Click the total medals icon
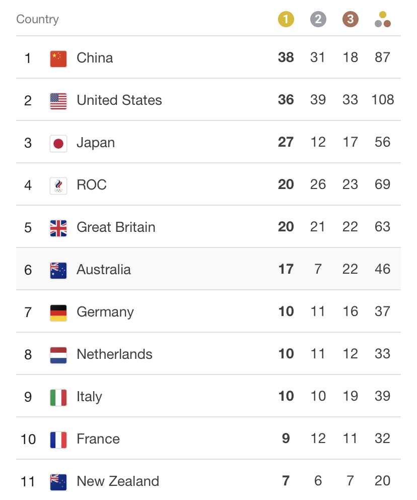This screenshot has width=417, height=500. coord(383,19)
